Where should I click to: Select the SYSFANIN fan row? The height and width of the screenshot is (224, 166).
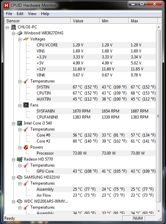point(96,111)
